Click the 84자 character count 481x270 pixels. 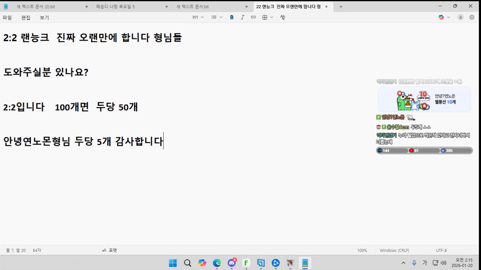(37, 250)
